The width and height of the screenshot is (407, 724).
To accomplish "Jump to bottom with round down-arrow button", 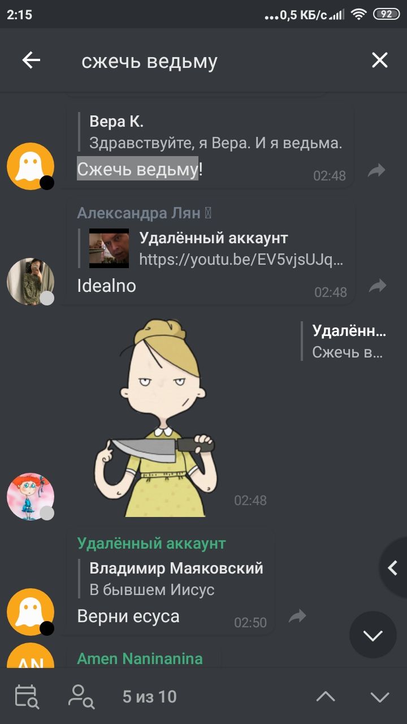I will tap(373, 635).
